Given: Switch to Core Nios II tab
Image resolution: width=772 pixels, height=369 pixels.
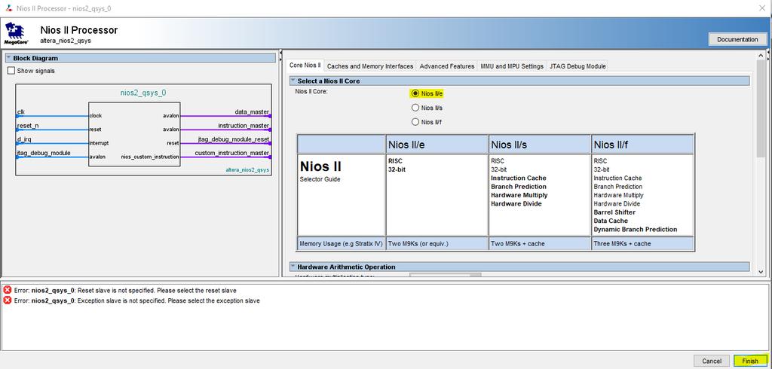Looking at the screenshot, I should (x=305, y=66).
